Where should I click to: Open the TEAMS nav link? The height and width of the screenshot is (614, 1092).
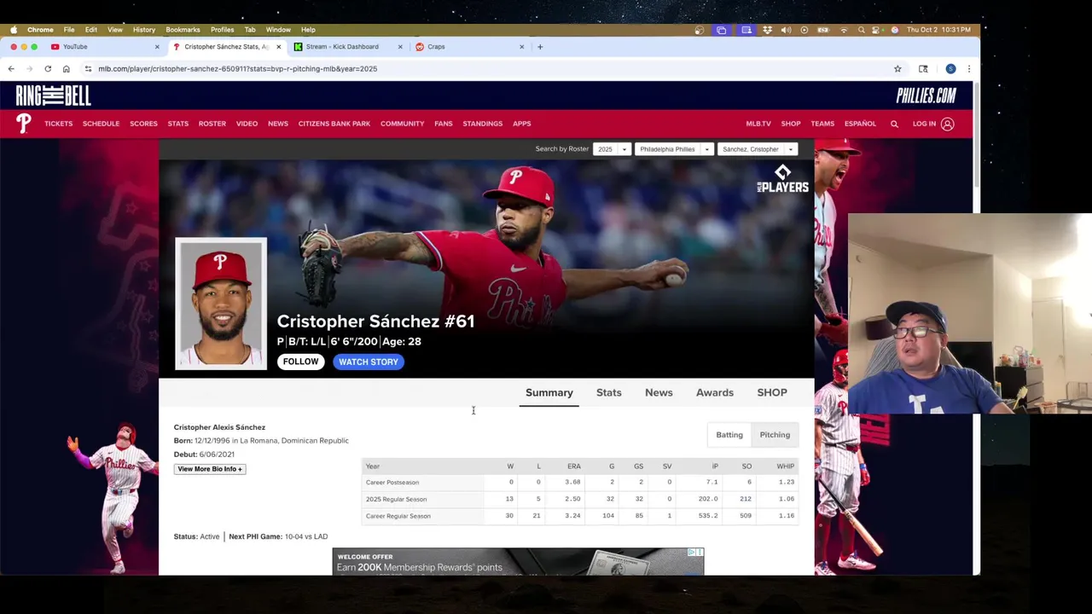(x=822, y=124)
